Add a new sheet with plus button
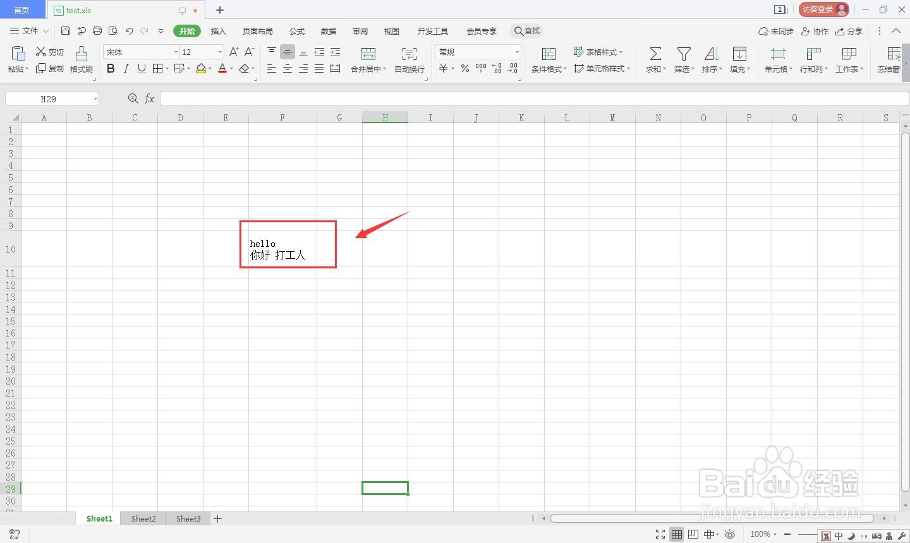 pos(218,518)
